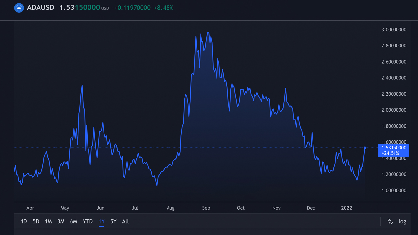Toggle percentage scale mode

coord(390,221)
